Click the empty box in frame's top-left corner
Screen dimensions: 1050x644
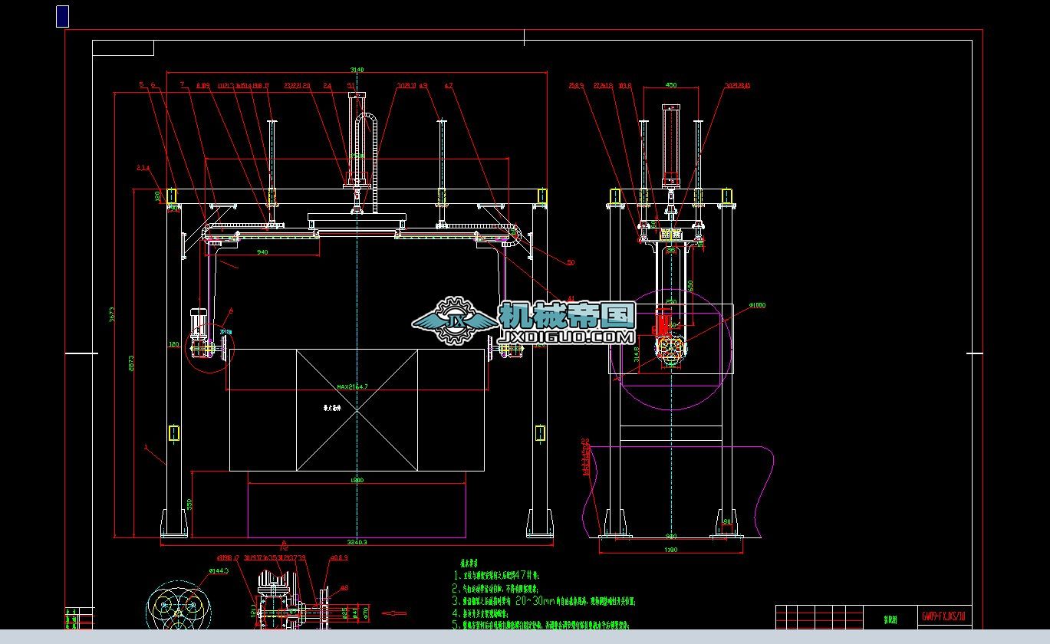pyautogui.click(x=123, y=48)
